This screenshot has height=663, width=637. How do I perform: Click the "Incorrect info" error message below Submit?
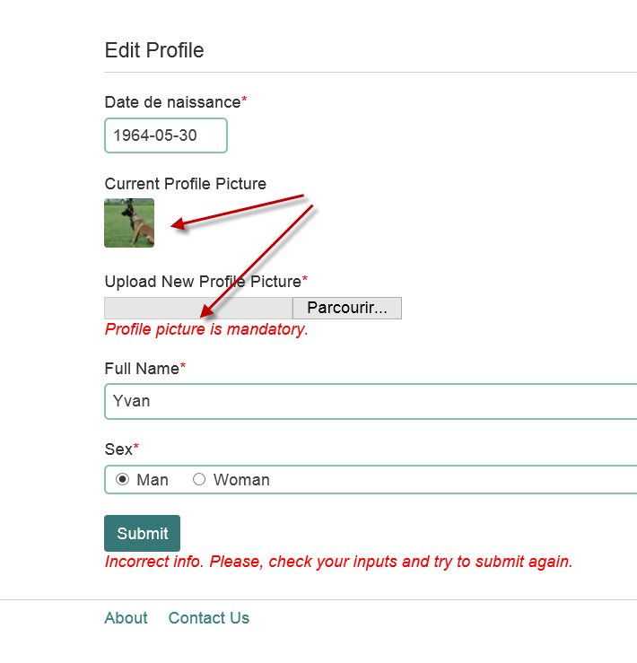point(338,562)
